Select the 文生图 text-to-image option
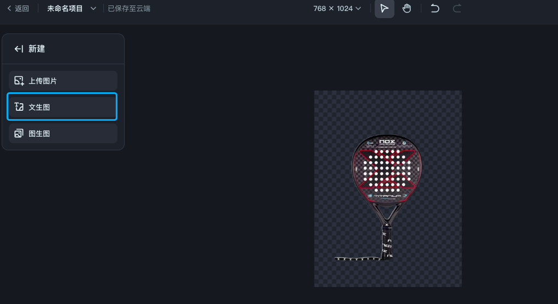Viewport: 558px width, 304px height. point(63,107)
